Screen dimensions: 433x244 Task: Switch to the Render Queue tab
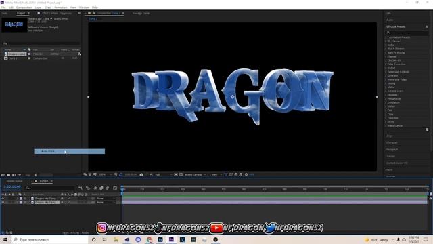click(x=14, y=181)
